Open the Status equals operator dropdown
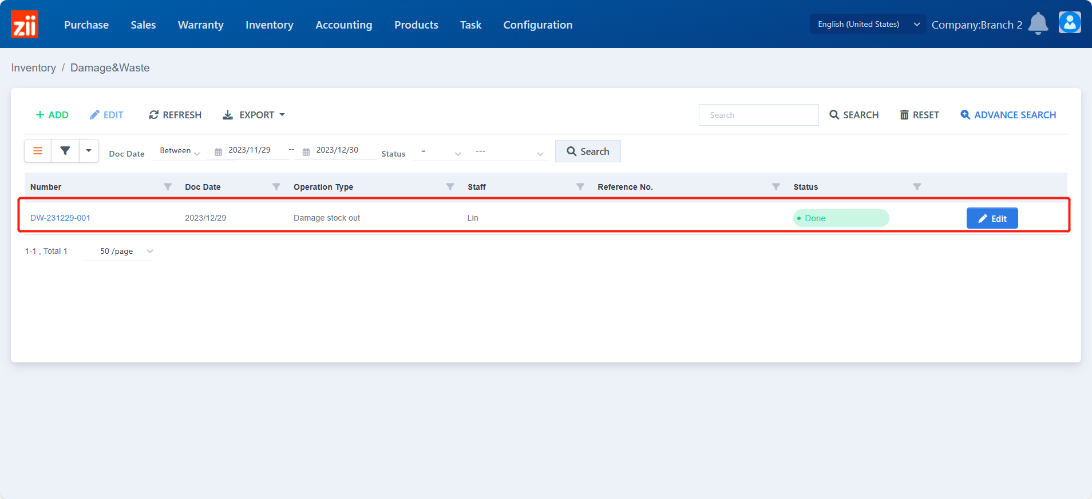Image resolution: width=1092 pixels, height=499 pixels. pyautogui.click(x=440, y=152)
